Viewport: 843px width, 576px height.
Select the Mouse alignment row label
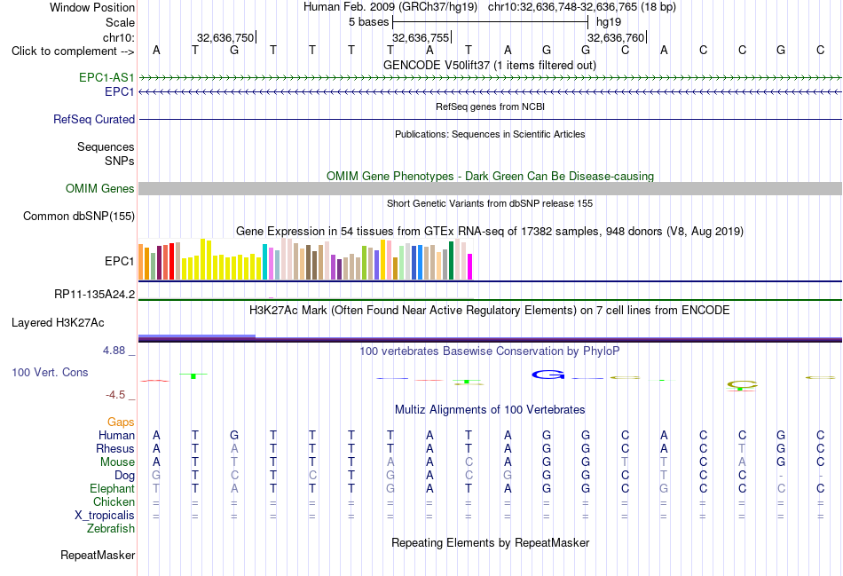tap(118, 462)
